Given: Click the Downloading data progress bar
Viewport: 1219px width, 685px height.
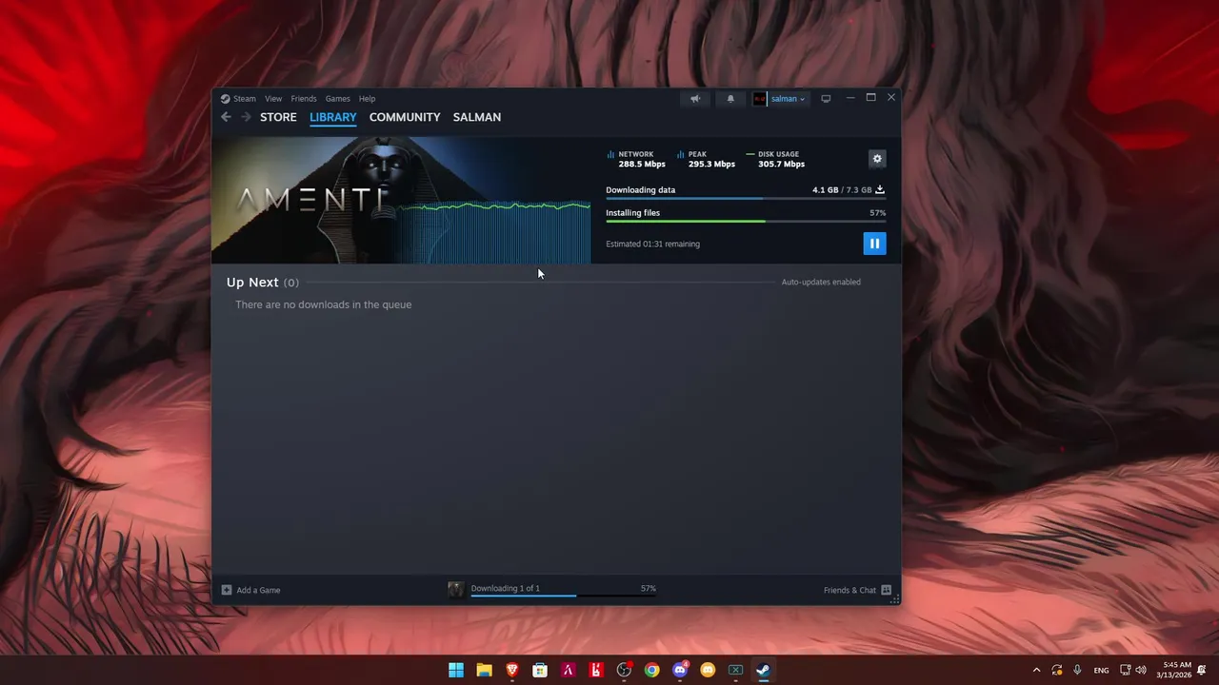Looking at the screenshot, I should point(746,199).
